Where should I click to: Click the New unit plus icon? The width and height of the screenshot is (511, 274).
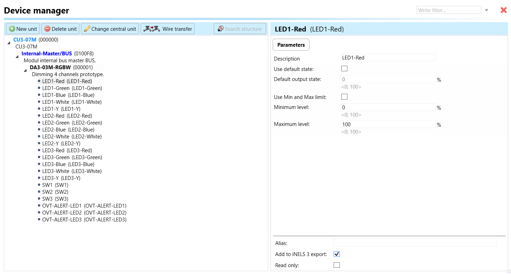pos(12,29)
